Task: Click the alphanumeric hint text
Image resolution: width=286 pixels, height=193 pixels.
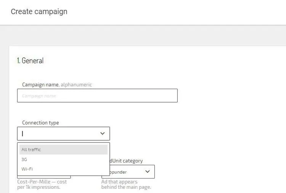Action: coord(76,85)
